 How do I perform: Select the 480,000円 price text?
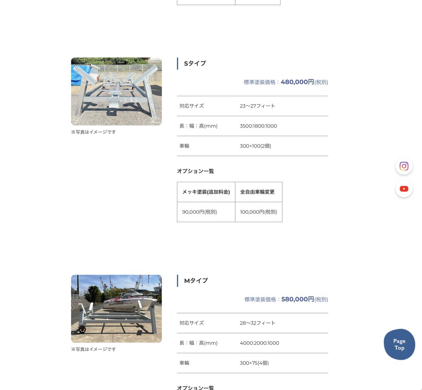pos(298,82)
